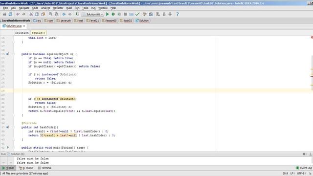This screenshot has height=176, width=313.
Task: Click the Paste clipboard icon
Action: (43, 14)
